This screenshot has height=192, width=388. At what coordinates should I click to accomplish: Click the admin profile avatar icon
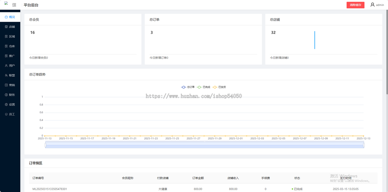click(372, 5)
